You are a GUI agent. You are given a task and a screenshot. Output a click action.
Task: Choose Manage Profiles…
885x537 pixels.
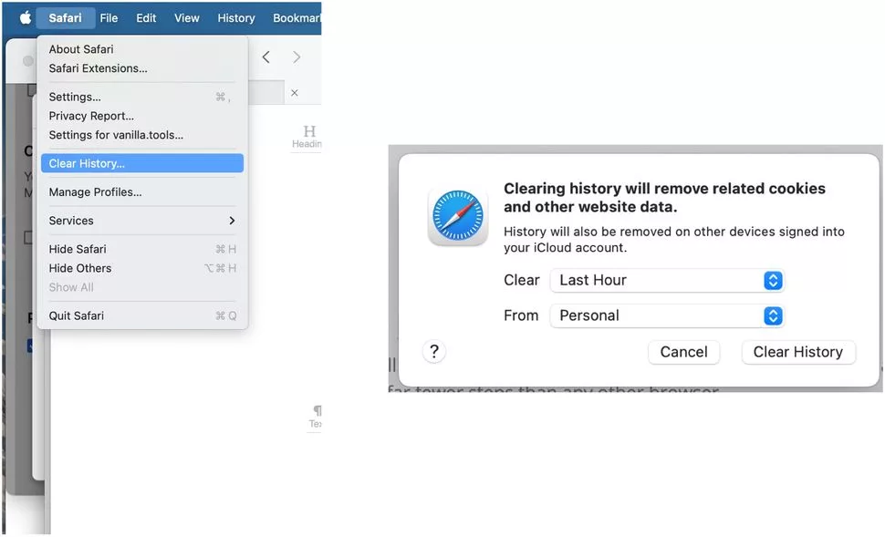[141, 191]
